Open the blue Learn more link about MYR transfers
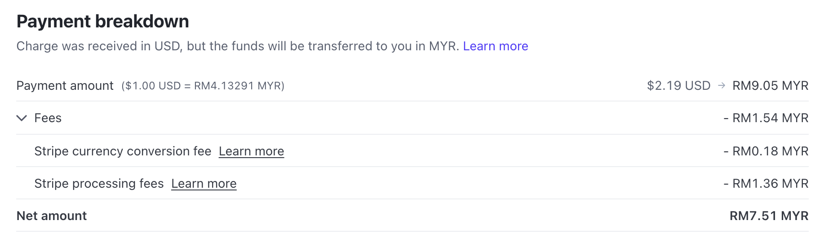This screenshot has height=247, width=824. pos(495,46)
